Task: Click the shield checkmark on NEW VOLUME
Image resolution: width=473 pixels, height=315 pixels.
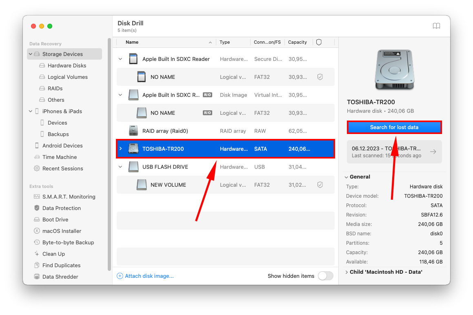Action: pyautogui.click(x=320, y=185)
